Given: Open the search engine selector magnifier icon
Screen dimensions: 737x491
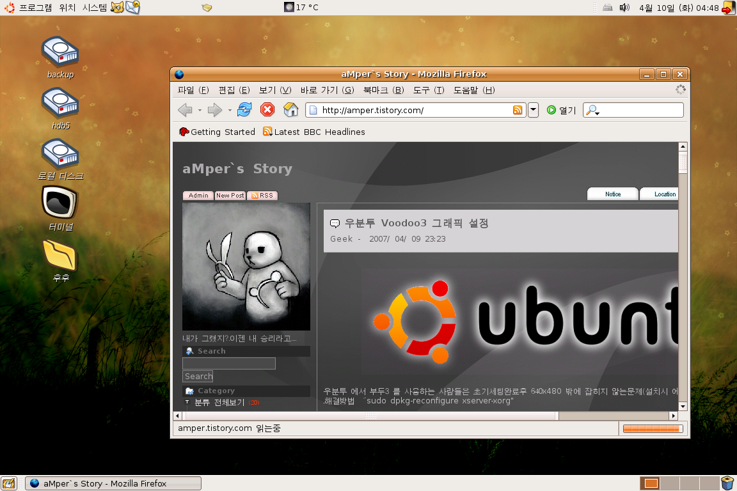Looking at the screenshot, I should coord(592,110).
